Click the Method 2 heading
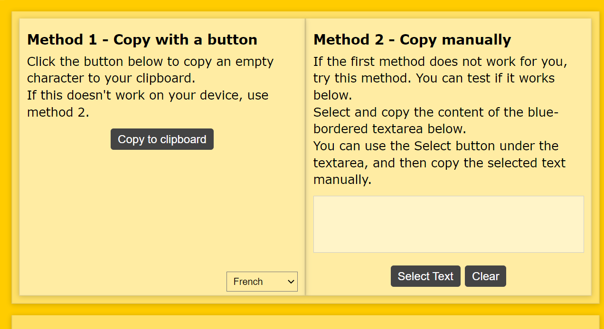 click(x=412, y=39)
